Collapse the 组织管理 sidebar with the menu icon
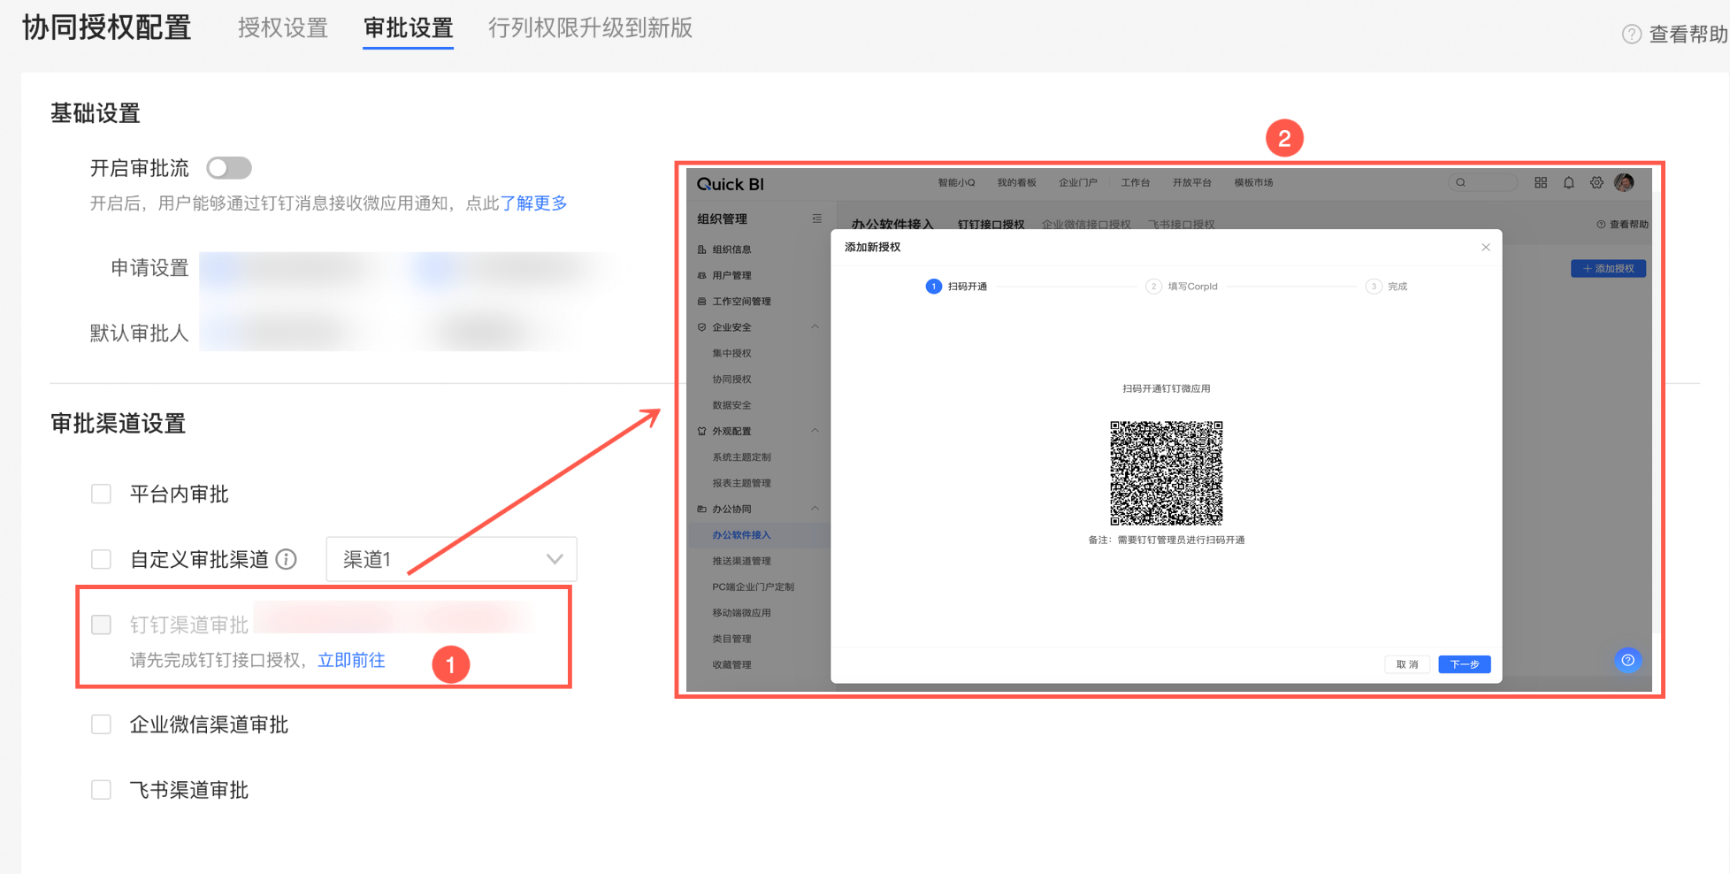1730x874 pixels. pyautogui.click(x=816, y=218)
